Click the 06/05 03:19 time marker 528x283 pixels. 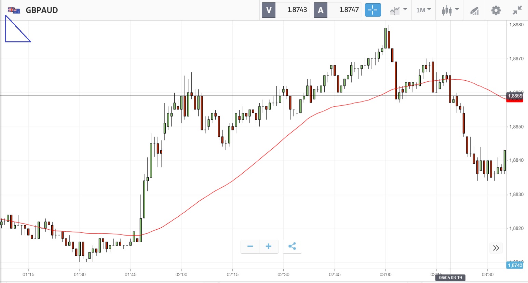450,278
